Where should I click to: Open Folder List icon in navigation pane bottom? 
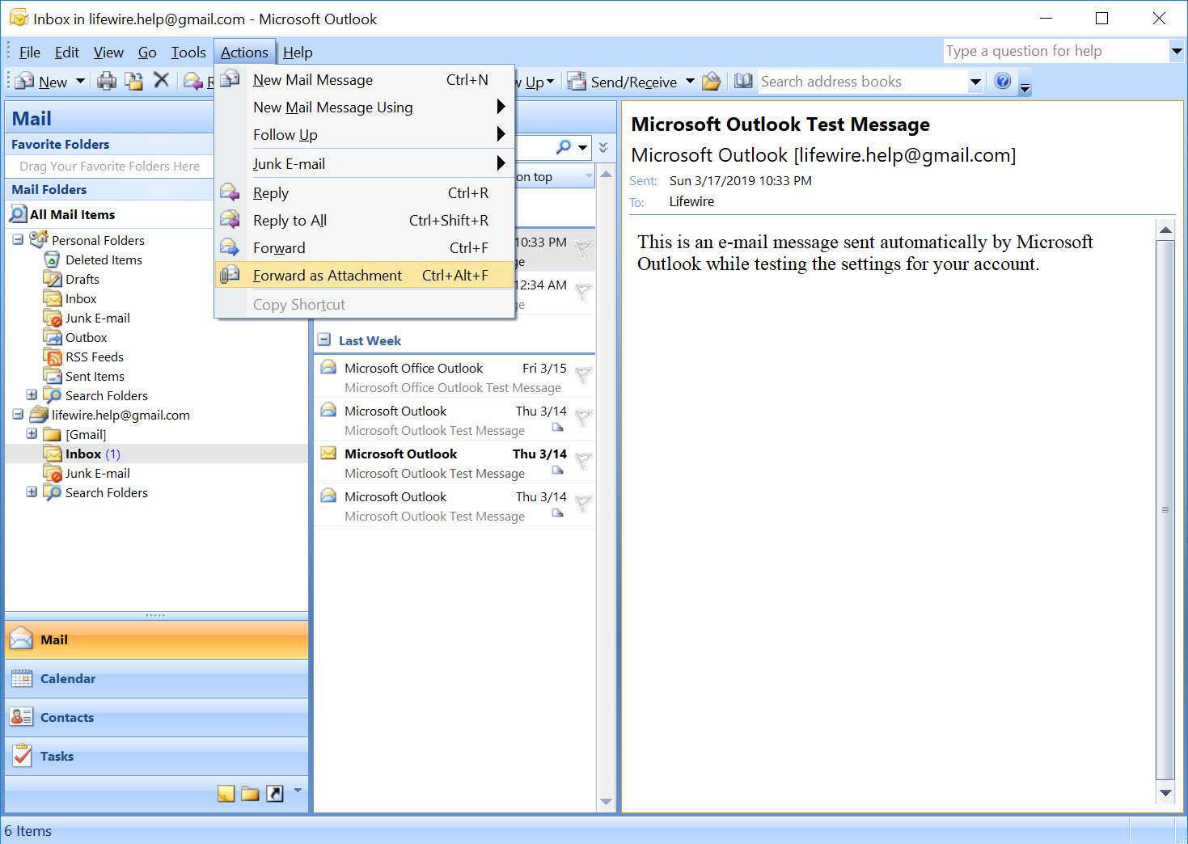tap(250, 793)
